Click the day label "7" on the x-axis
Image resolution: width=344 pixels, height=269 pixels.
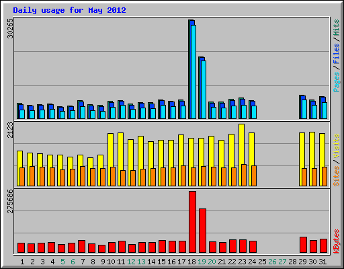(x=83, y=262)
